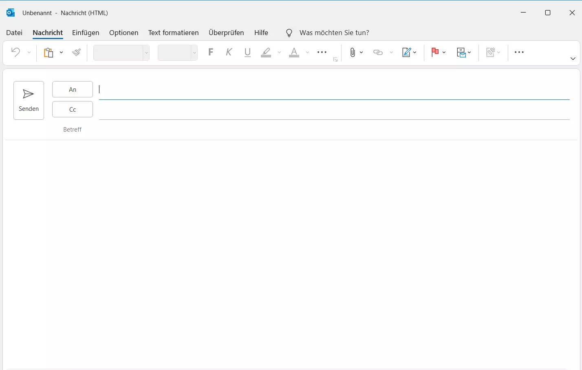Attach a file with the paperclip icon

pyautogui.click(x=353, y=52)
